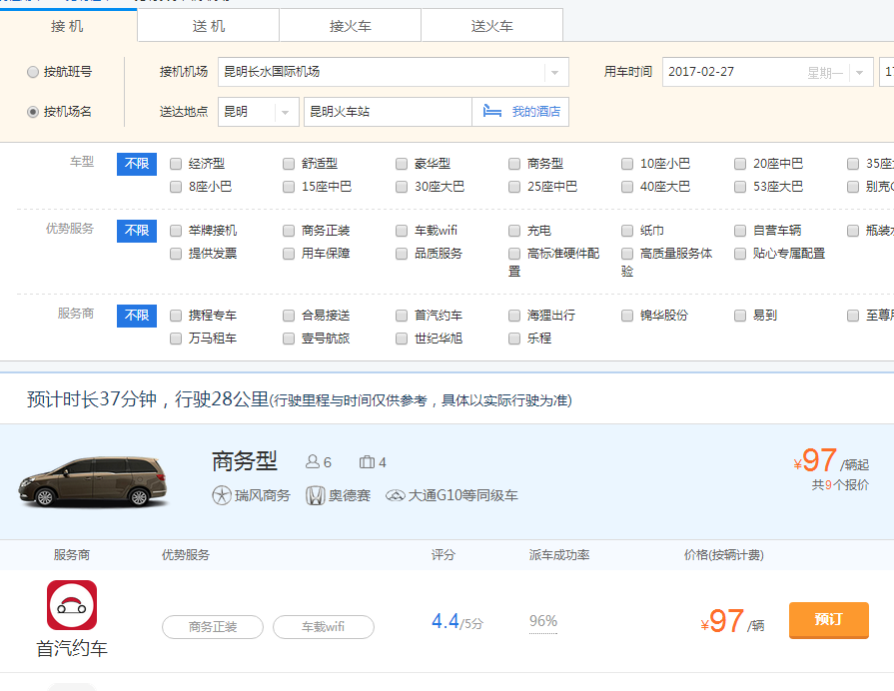Viewport: 894px width, 691px height.
Task: Click the 价格(按辆计费) column header
Action: click(723, 555)
